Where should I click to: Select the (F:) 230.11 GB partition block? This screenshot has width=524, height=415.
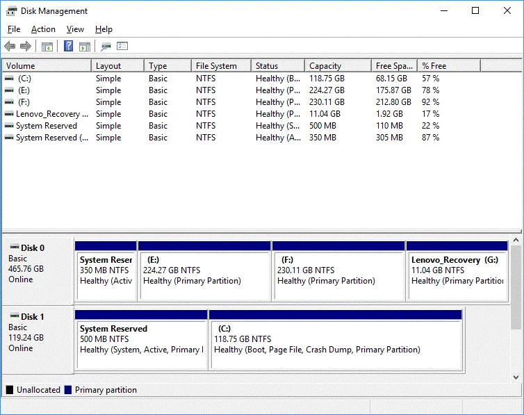pos(338,271)
